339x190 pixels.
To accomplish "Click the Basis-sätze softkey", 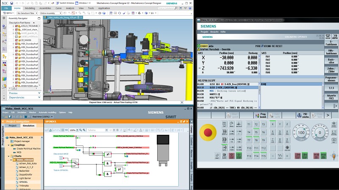I will pos(330,60).
